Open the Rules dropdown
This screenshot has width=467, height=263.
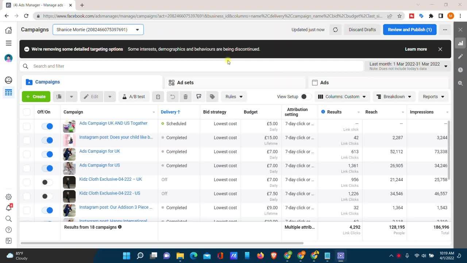234,96
